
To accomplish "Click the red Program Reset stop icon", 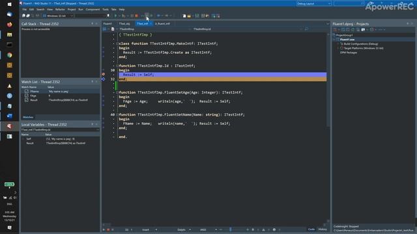I will pos(136,16).
